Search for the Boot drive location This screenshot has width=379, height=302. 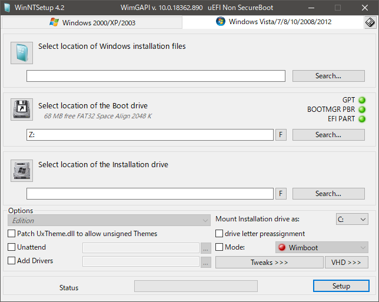point(328,135)
